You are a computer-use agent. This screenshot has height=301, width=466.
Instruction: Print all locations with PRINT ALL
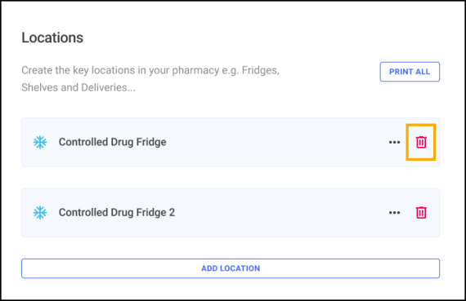pyautogui.click(x=410, y=72)
